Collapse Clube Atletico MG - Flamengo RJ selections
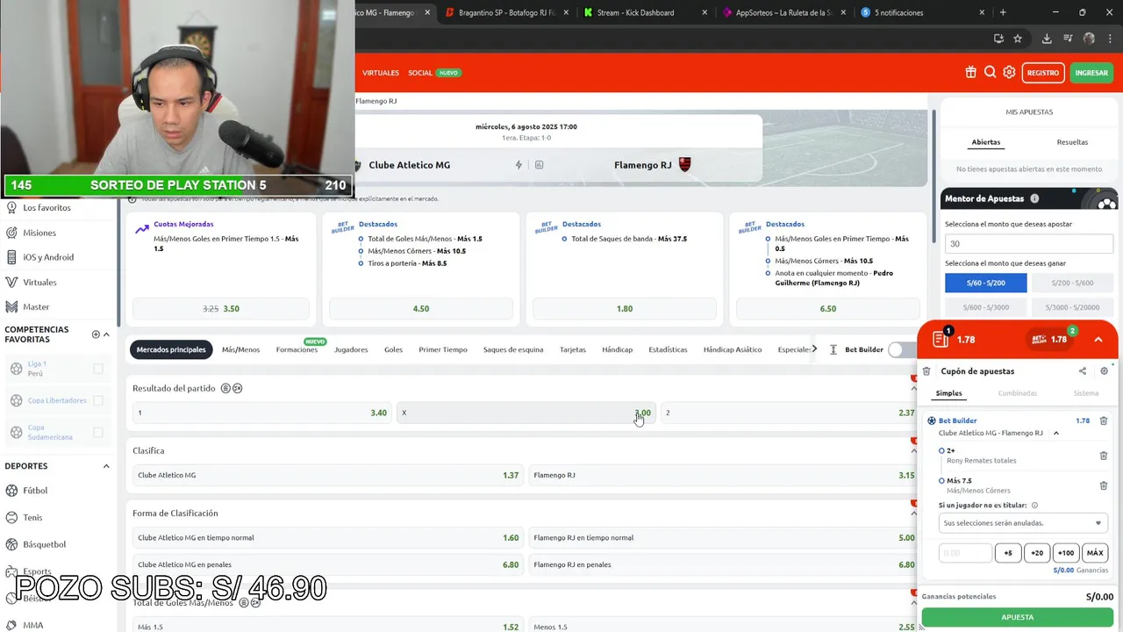 (x=1056, y=433)
